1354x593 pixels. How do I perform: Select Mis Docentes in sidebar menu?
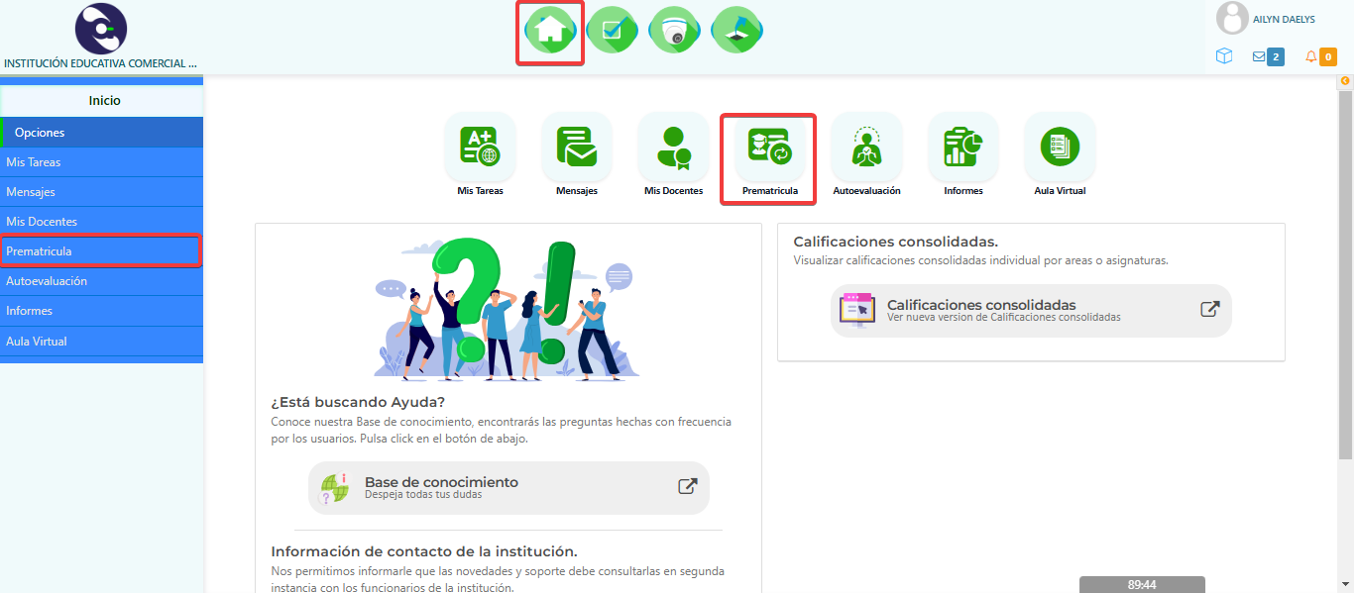(102, 222)
